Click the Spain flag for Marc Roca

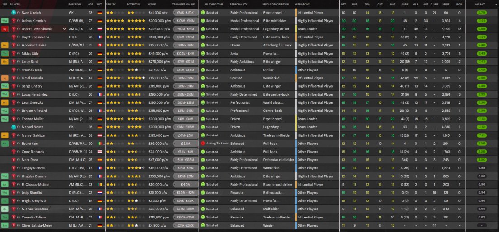[100, 160]
